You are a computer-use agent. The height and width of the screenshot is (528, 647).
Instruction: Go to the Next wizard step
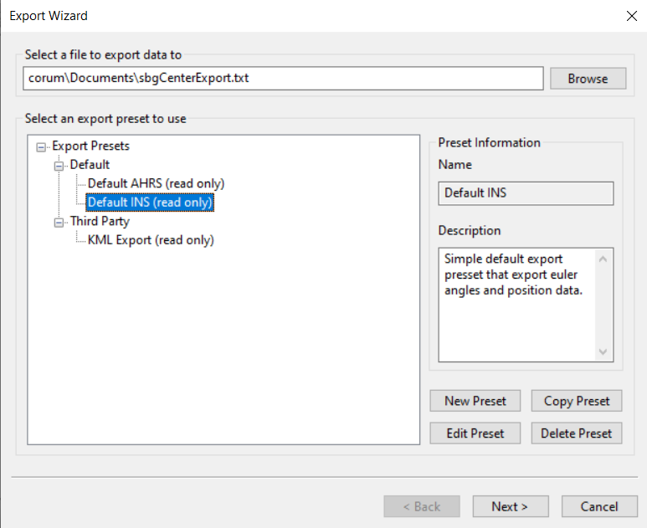point(511,506)
